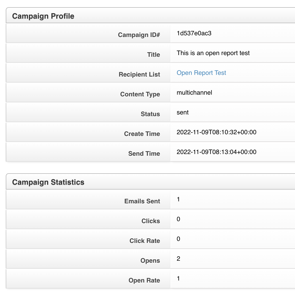
Task: Select the Click Rate value of 0
Action: [x=178, y=239]
